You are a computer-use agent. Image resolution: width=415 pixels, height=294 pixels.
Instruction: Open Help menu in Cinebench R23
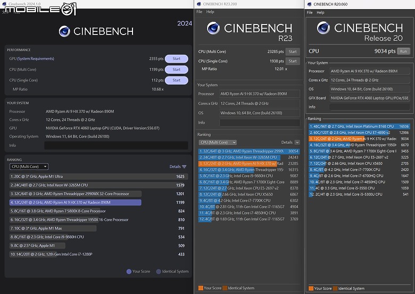tap(210, 12)
